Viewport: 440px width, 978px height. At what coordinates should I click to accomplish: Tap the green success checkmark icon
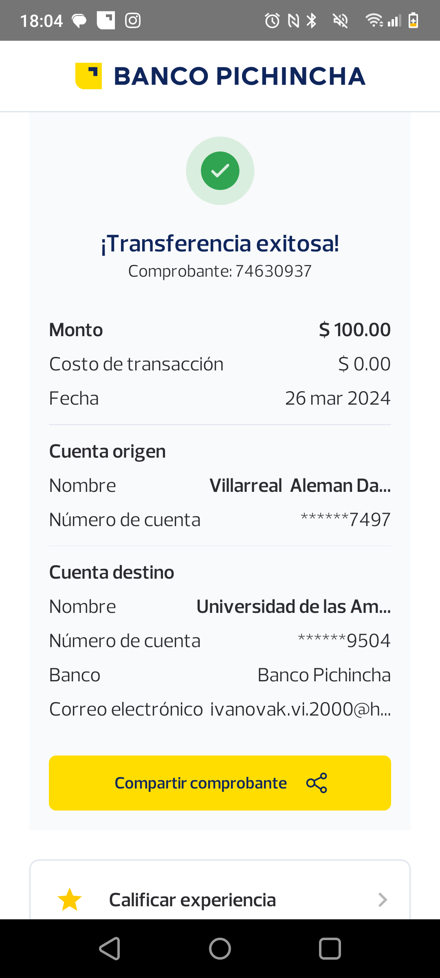coord(220,171)
